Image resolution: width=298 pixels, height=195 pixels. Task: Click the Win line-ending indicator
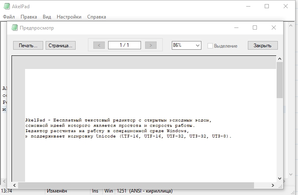(x=109, y=191)
